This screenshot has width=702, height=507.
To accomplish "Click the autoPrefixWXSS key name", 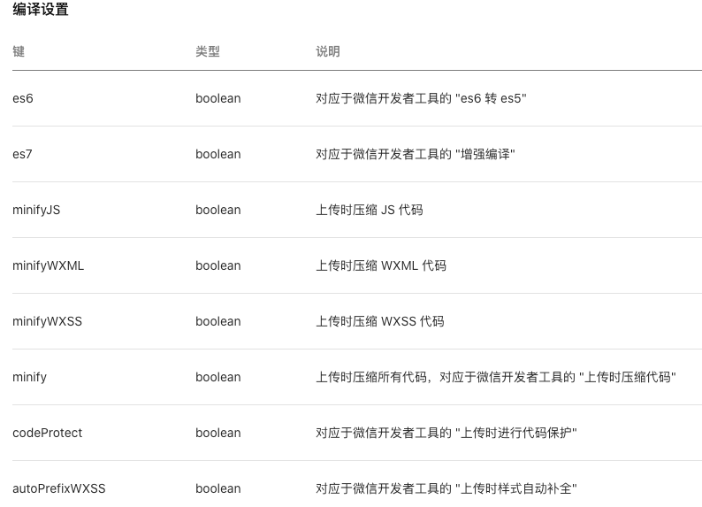I will pos(59,488).
